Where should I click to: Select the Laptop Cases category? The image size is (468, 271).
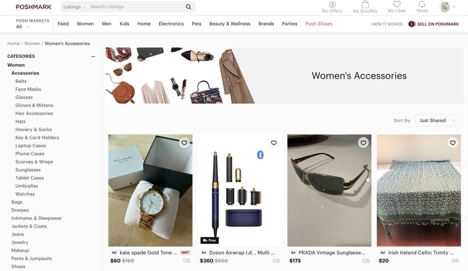point(30,146)
